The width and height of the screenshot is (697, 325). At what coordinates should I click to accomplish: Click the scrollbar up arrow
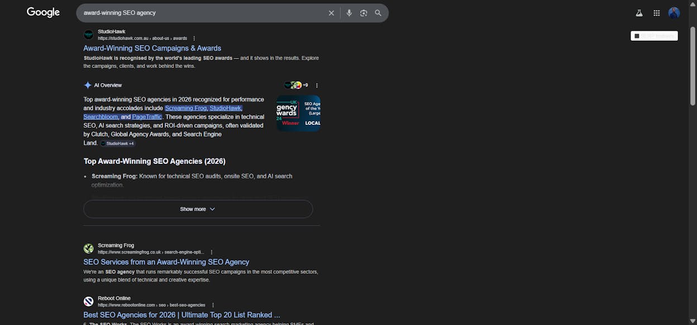(x=693, y=3)
